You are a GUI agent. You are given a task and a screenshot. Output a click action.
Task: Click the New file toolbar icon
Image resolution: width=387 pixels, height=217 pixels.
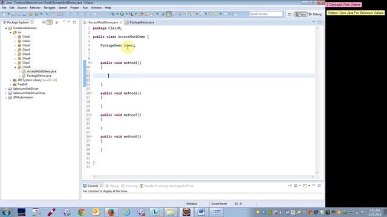coord(4,14)
